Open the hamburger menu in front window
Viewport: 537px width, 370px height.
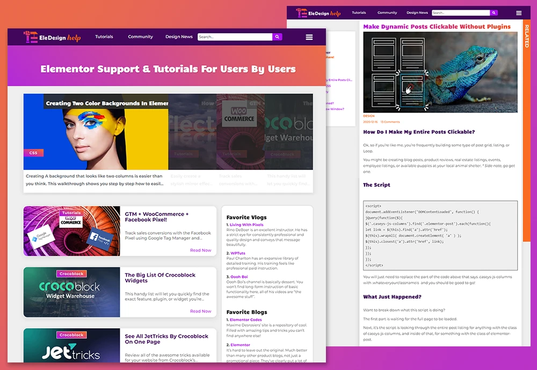(309, 37)
